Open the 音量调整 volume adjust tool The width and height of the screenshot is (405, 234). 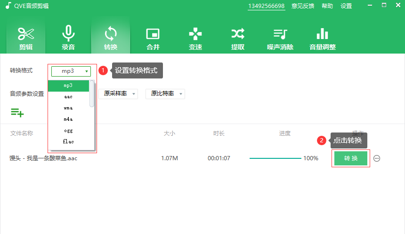tap(322, 38)
